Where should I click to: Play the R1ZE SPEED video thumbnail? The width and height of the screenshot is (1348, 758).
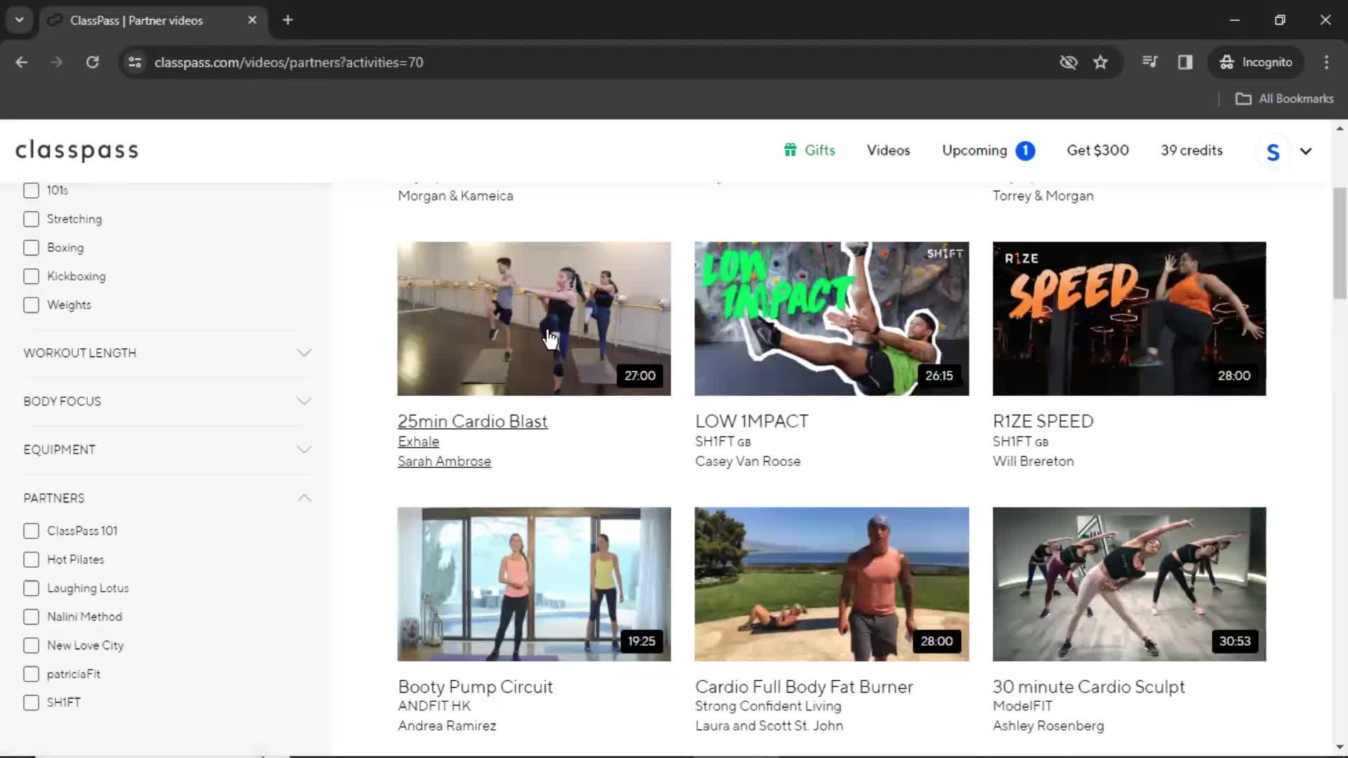click(x=1130, y=319)
